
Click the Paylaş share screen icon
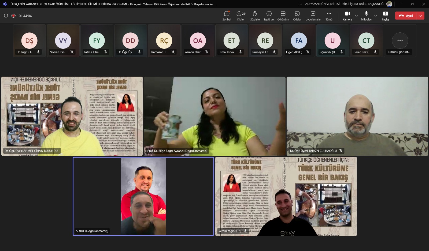pyautogui.click(x=386, y=16)
